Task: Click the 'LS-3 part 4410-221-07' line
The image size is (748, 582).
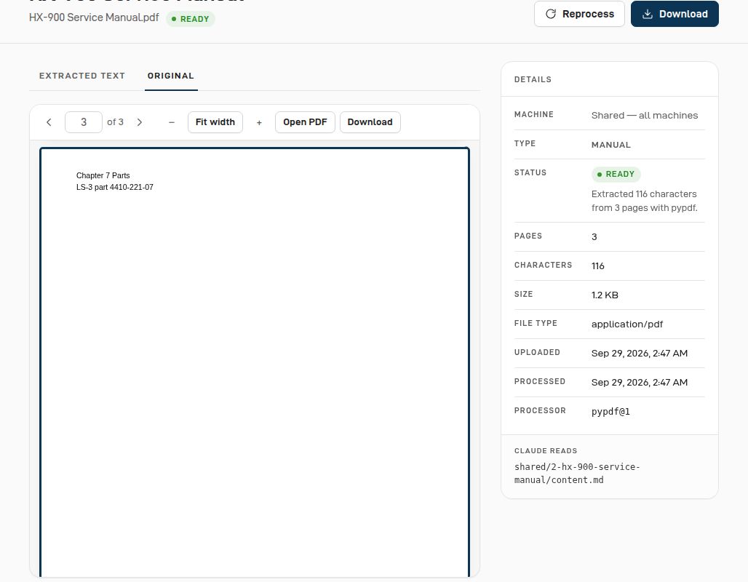Action: (x=115, y=187)
